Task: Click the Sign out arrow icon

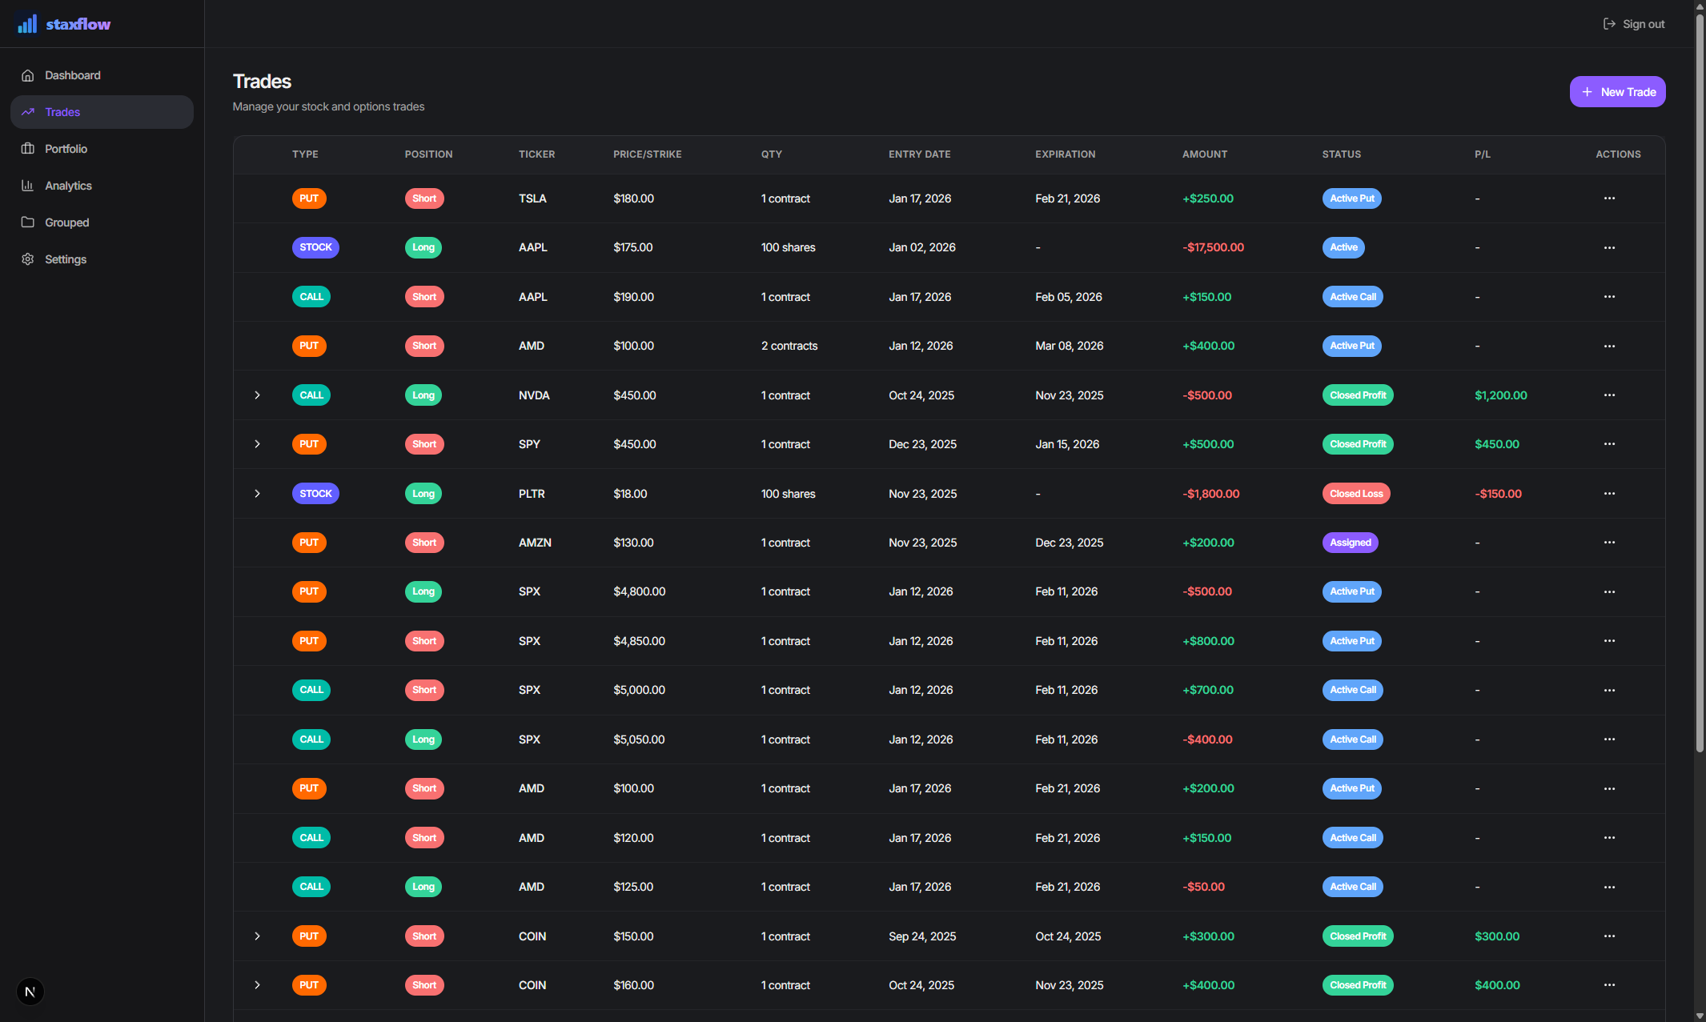Action: point(1609,24)
